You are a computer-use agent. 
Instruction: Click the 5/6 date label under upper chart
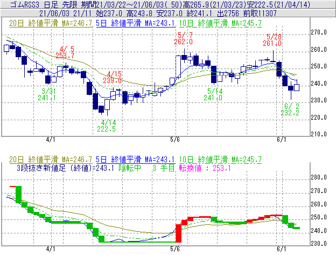[175, 140]
